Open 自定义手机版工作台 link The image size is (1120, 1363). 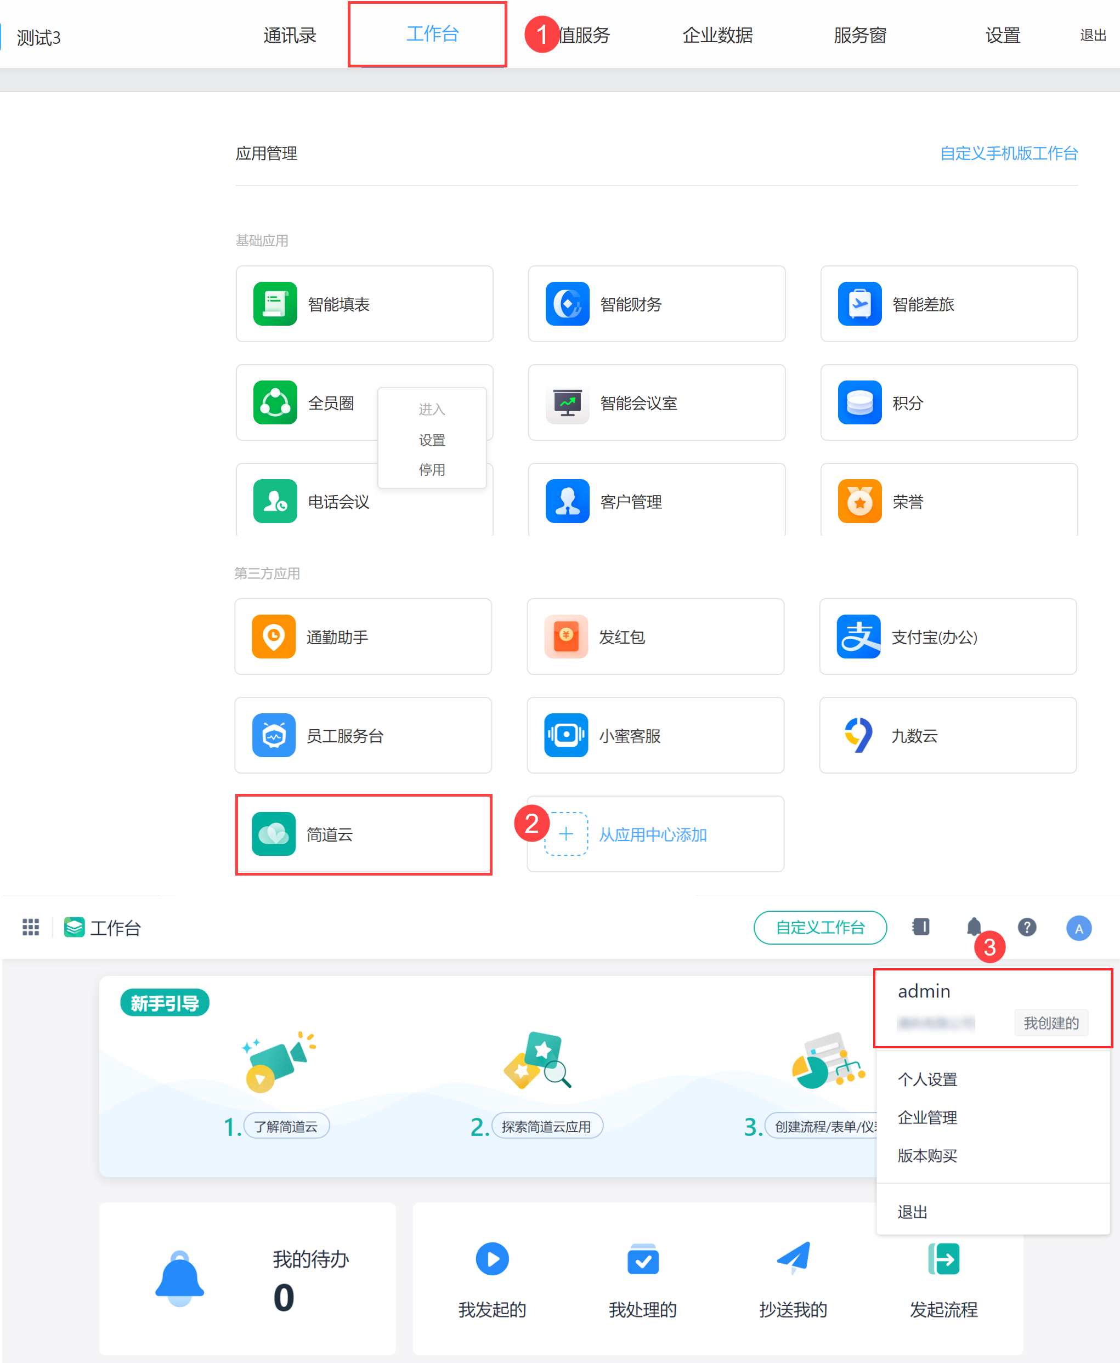(1009, 154)
